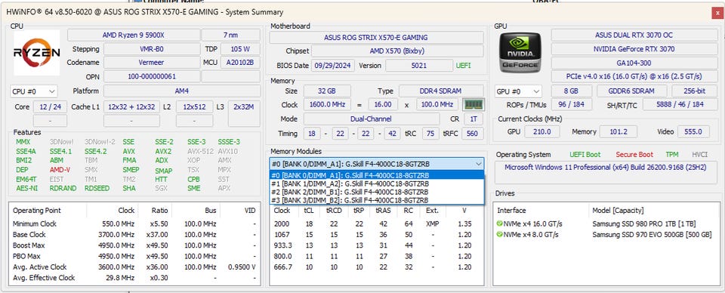725x293 pixels.
Task: Click the tRFC 560 timing field
Action: click(472, 134)
